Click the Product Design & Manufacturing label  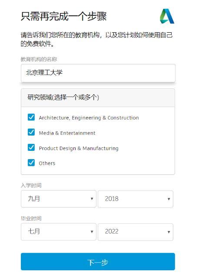[79, 148]
